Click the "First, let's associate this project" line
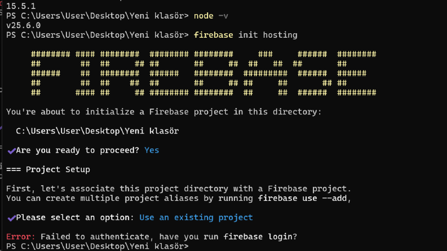 coord(179,189)
